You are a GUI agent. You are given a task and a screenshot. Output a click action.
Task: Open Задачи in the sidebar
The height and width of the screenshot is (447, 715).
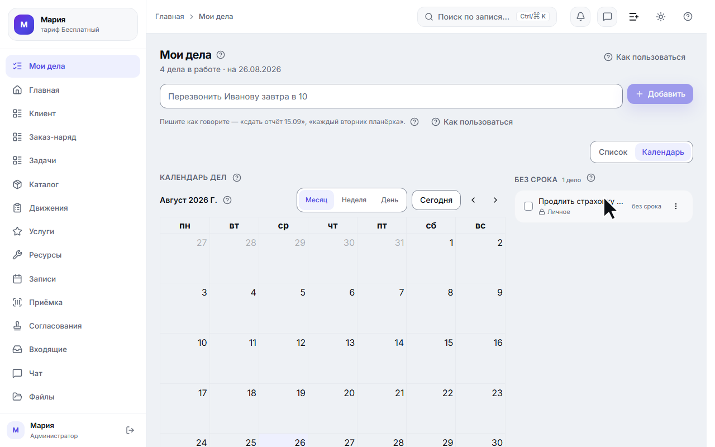(x=73, y=160)
